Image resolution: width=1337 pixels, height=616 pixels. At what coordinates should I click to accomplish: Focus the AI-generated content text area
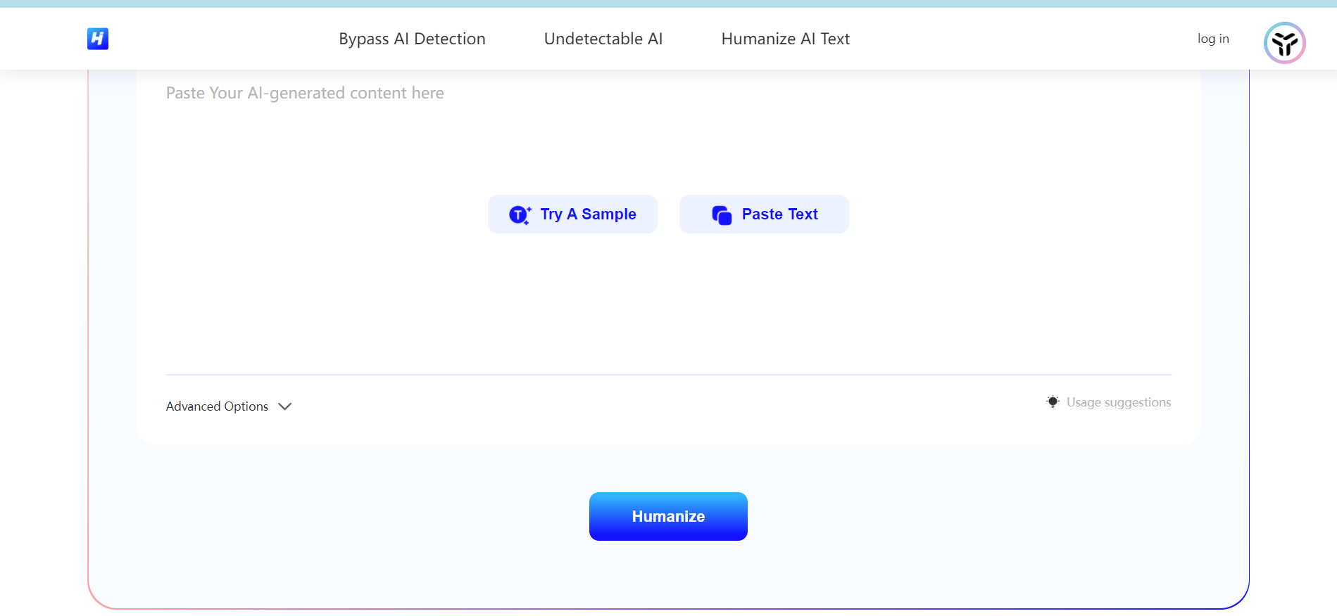click(668, 222)
